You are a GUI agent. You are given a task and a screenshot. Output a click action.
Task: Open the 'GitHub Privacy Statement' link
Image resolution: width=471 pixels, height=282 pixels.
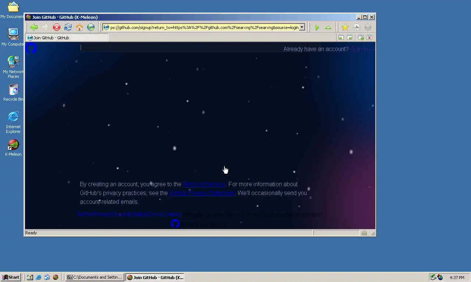(x=202, y=193)
